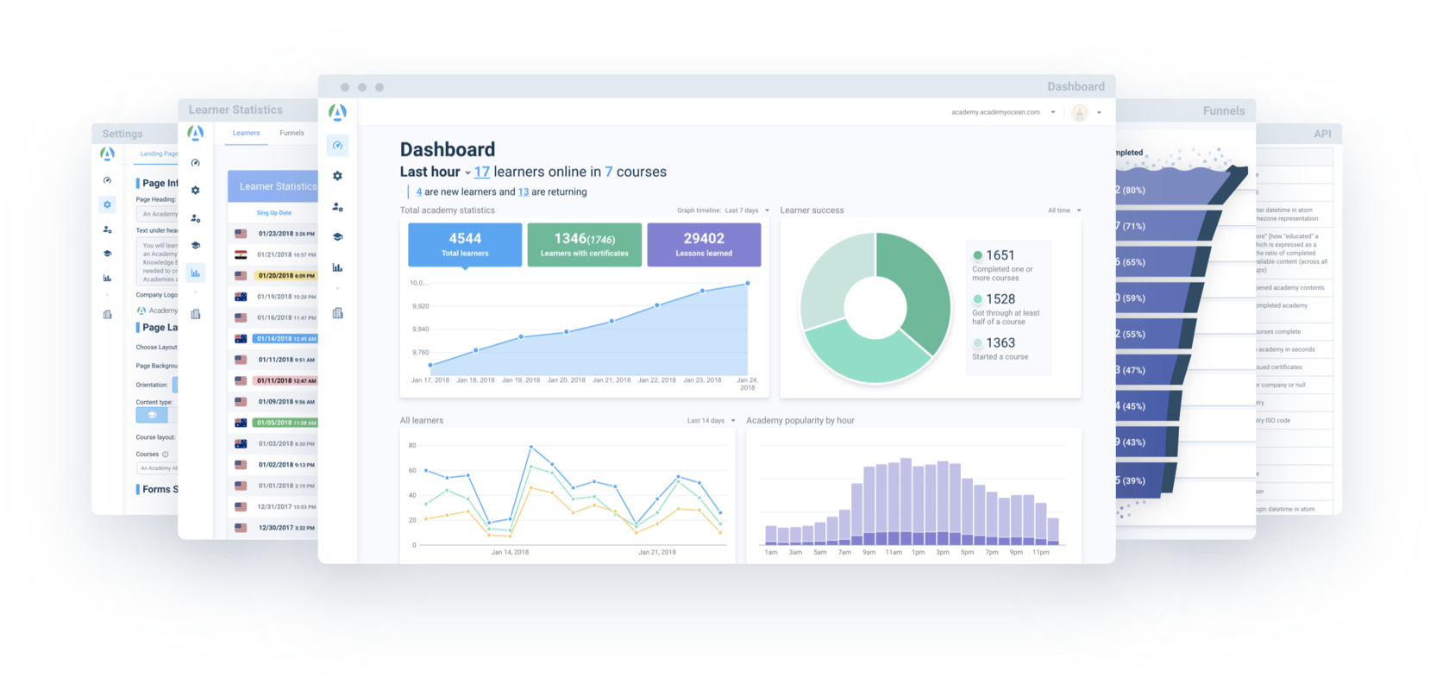1449x690 pixels.
Task: Select the "Learners with certificates" stat card
Action: 584,245
